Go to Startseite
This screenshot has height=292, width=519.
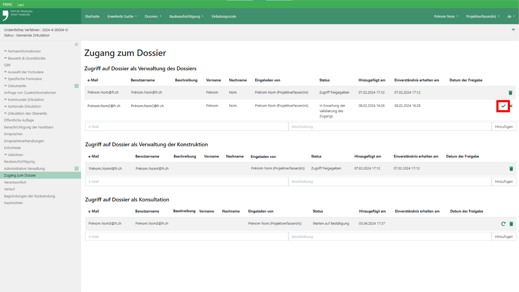[x=92, y=17]
